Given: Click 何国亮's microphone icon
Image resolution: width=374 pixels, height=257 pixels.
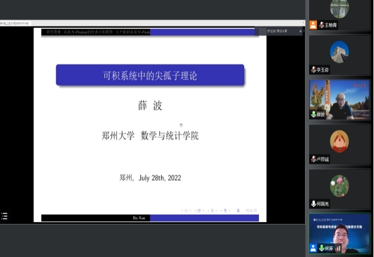Looking at the screenshot, I should [x=314, y=203].
